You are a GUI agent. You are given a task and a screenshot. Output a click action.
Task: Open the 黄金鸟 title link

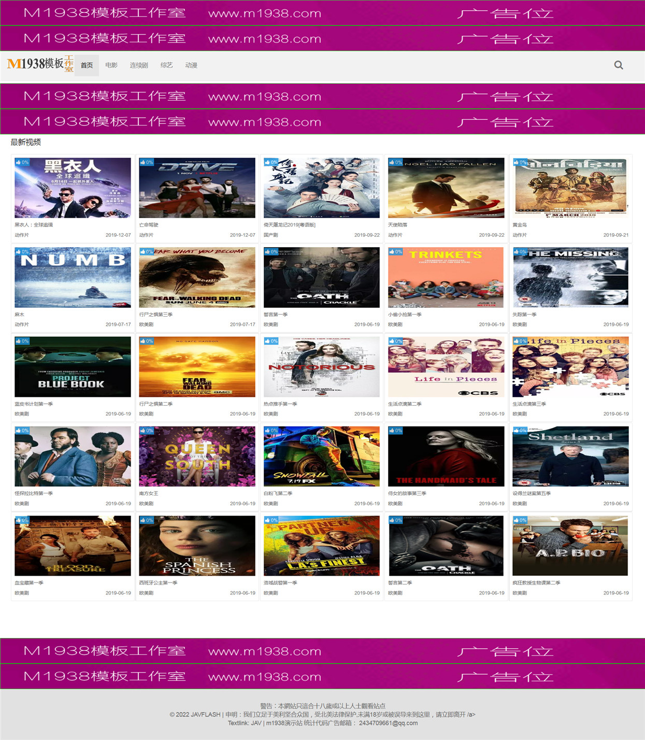tap(520, 225)
